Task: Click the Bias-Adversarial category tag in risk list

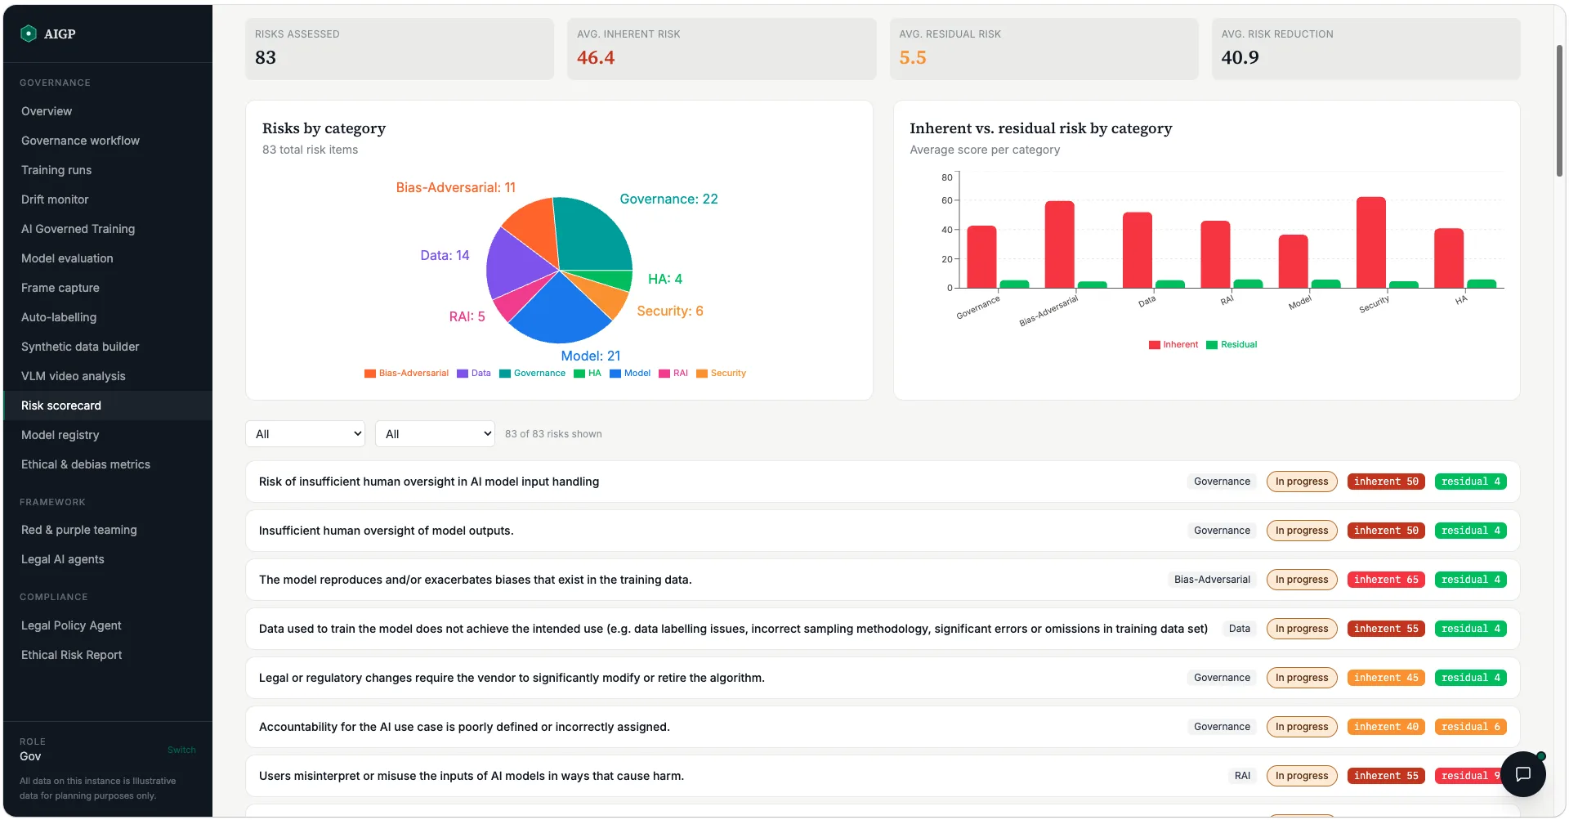Action: (1212, 580)
